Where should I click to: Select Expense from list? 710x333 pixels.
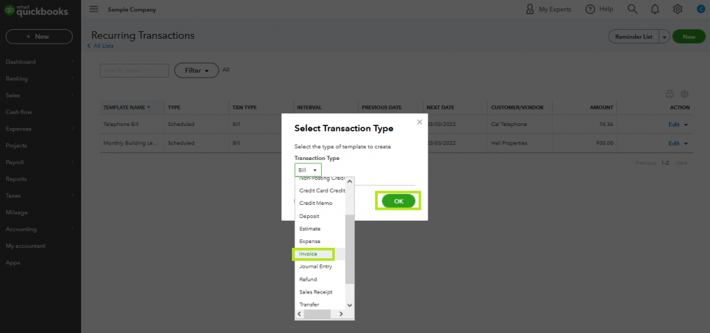coord(320,242)
